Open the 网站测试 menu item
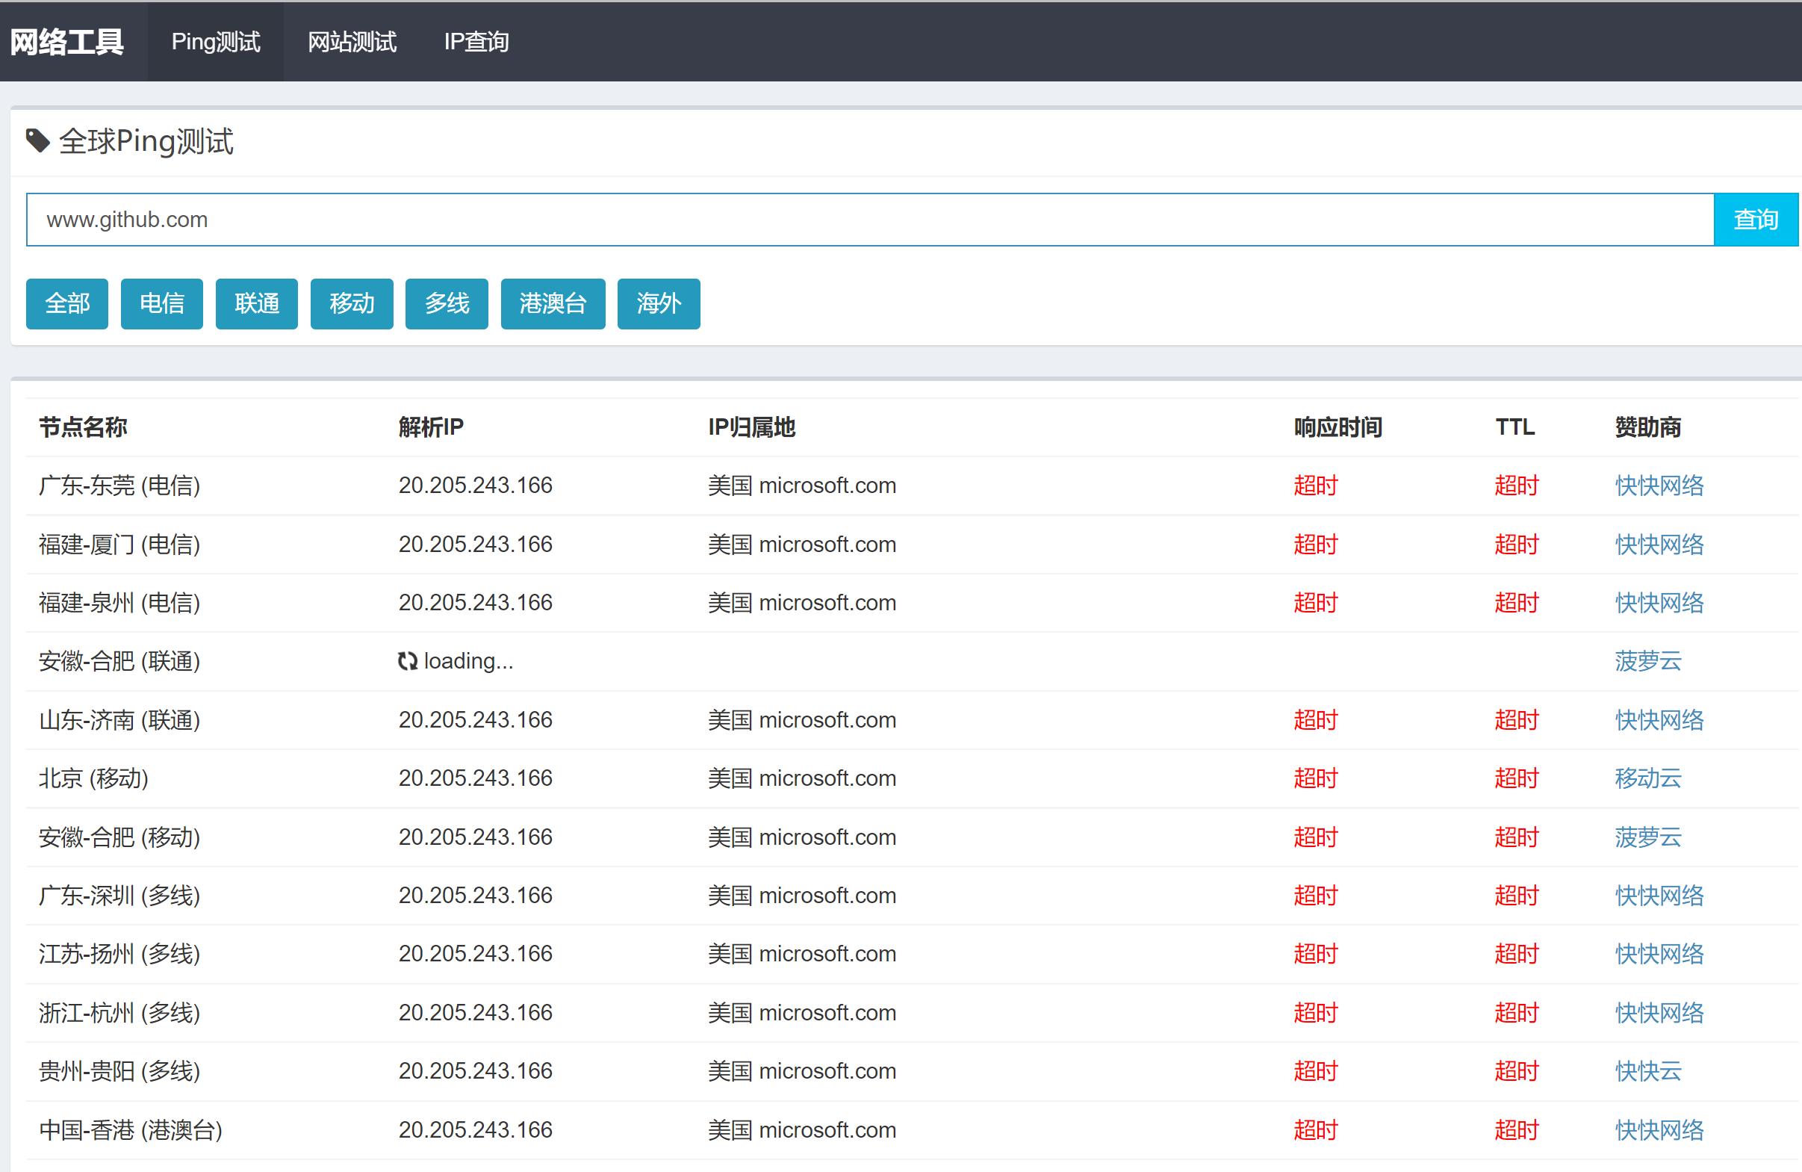This screenshot has width=1802, height=1172. [x=352, y=42]
